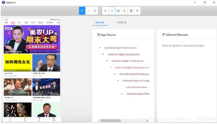Choose the Swipe By Coordinates tool
Screen dimensions: 217x124
pos(88,11)
